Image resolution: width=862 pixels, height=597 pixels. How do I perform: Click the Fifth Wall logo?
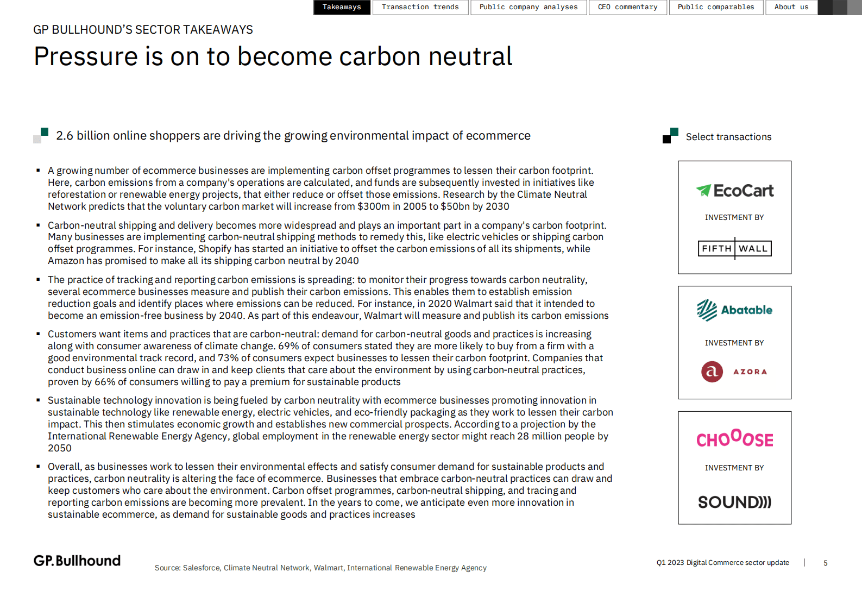coord(734,248)
